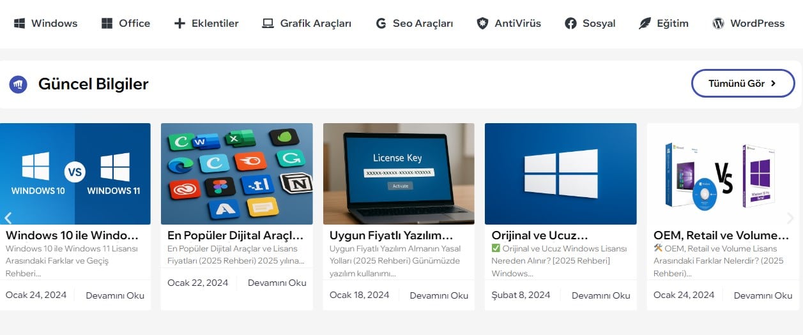Screen dimensions: 803x335
Task: Click the Güncel Bilgiler heading
Action: (x=93, y=84)
